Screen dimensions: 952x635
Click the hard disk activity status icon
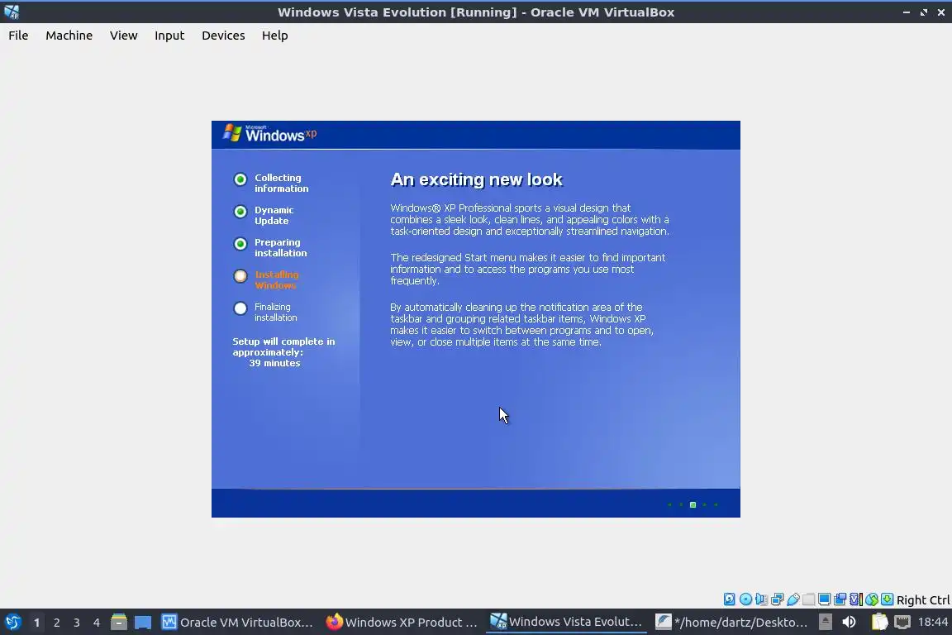(729, 599)
